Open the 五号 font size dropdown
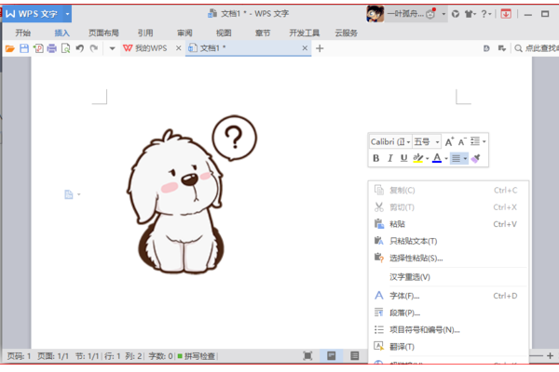559x372 pixels. (428, 141)
